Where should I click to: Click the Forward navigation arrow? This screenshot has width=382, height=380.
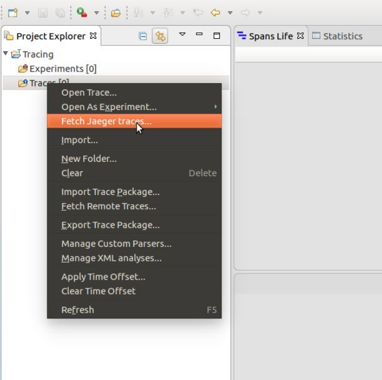click(x=245, y=12)
